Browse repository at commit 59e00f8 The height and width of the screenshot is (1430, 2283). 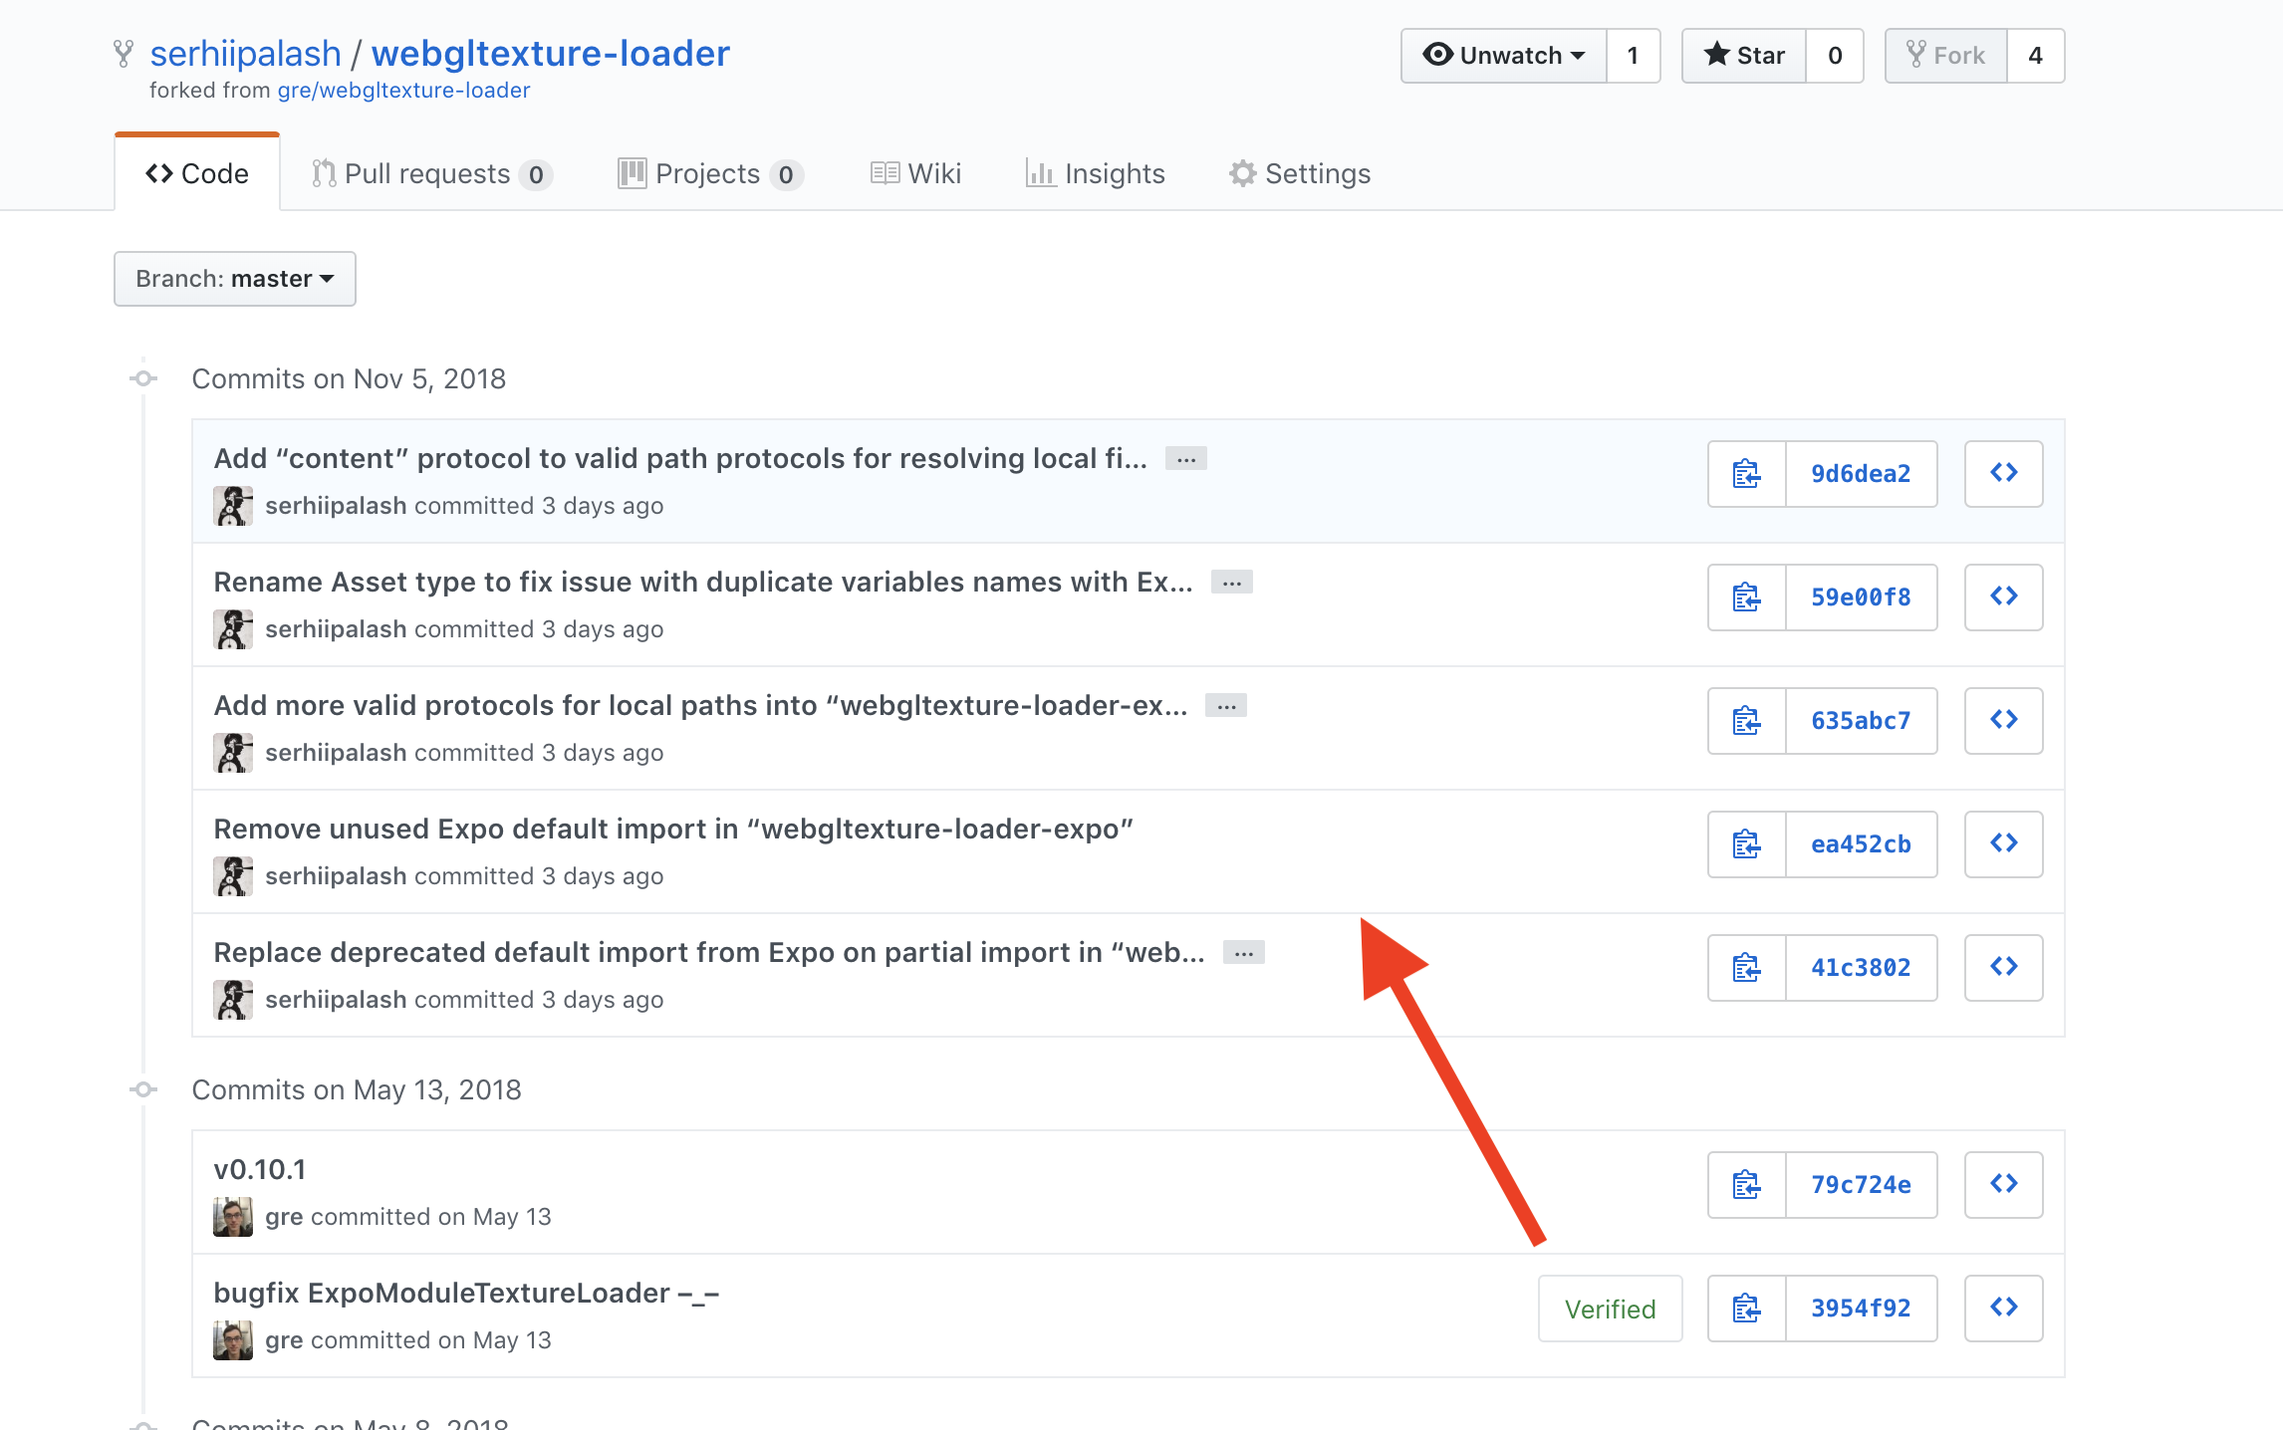[2004, 597]
